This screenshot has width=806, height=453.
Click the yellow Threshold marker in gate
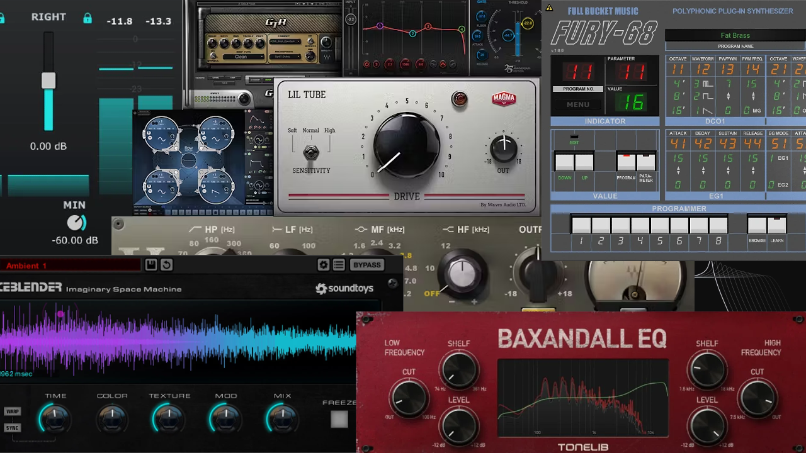point(528,23)
